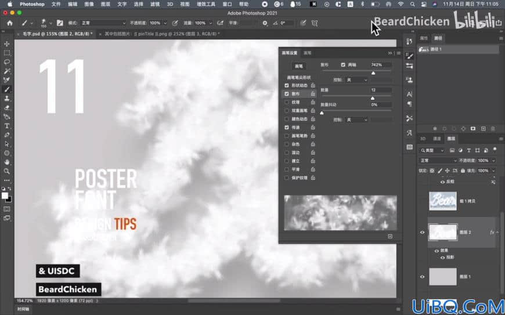Open flow 流量 dropdown arrow

pyautogui.click(x=210, y=23)
